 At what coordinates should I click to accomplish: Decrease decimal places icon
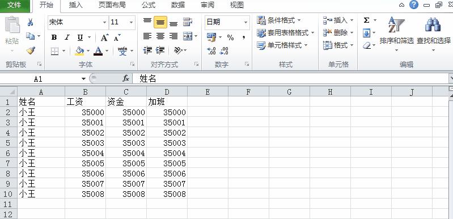[x=224, y=51]
